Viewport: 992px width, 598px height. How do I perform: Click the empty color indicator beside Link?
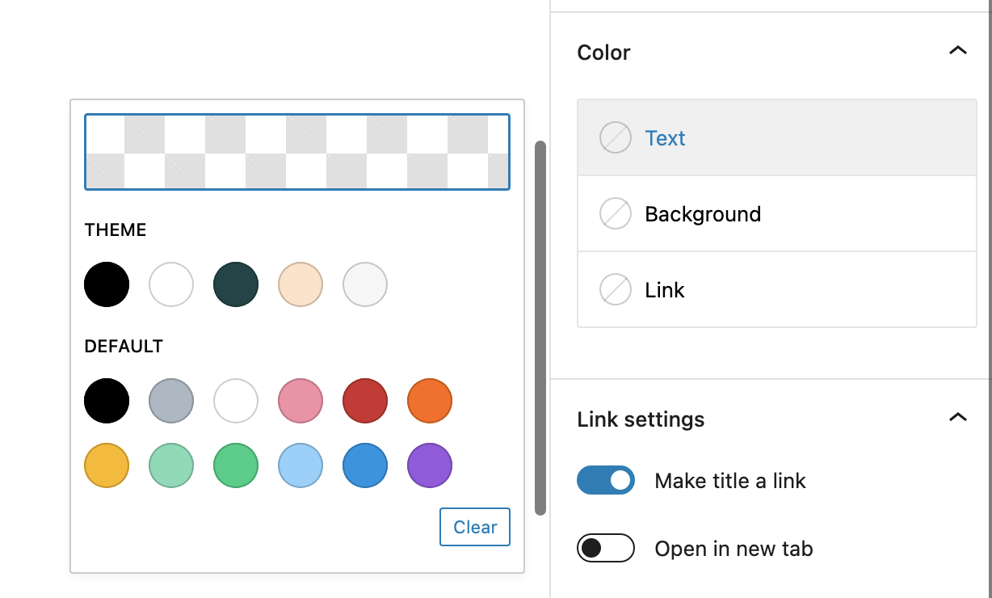pyautogui.click(x=615, y=290)
